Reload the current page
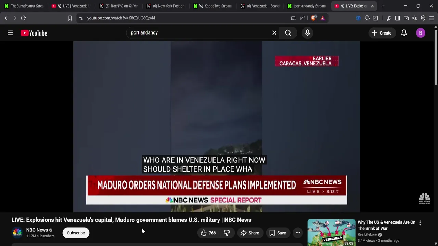 [x=23, y=18]
